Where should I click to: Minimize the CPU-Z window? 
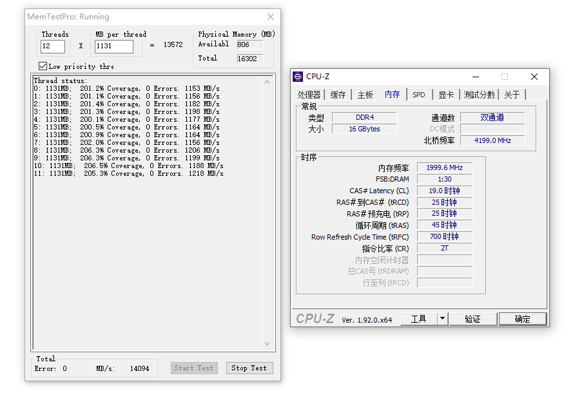(x=475, y=77)
